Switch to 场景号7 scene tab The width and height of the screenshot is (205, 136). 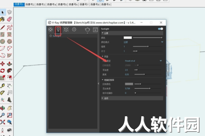(84, 4)
